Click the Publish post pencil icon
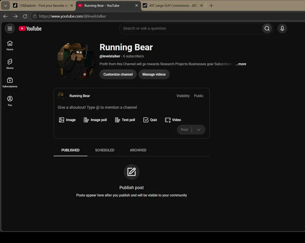305x243 pixels. [132, 172]
